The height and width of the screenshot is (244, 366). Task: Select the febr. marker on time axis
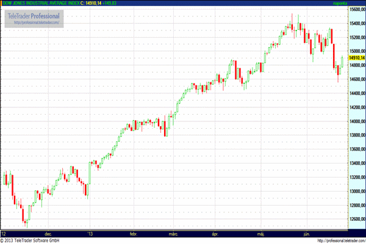(132, 233)
